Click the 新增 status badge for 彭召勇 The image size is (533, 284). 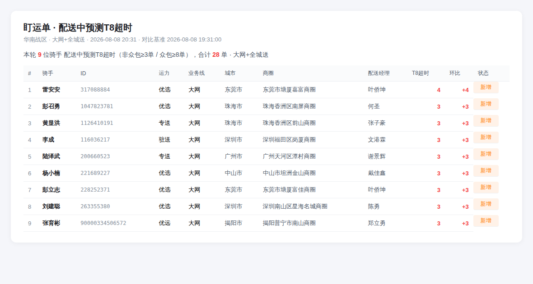click(486, 104)
